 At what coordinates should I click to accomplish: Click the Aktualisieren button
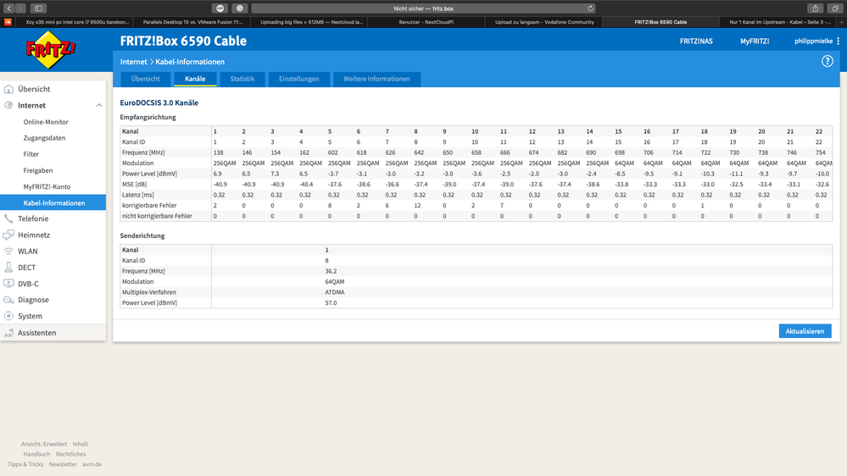[805, 331]
